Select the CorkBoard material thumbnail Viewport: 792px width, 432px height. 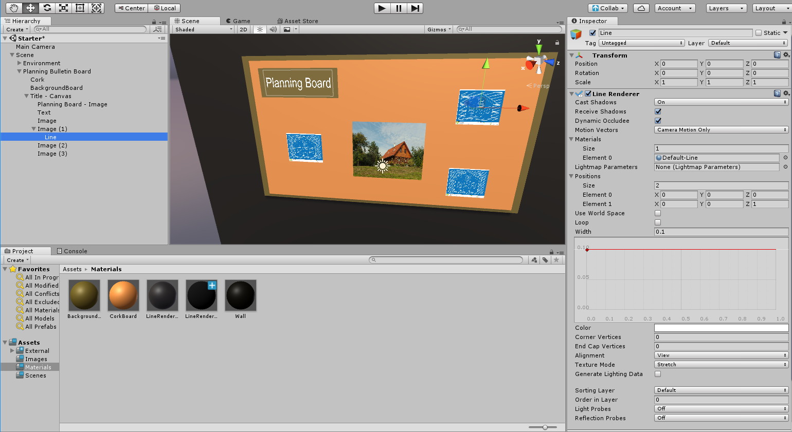[x=123, y=295]
